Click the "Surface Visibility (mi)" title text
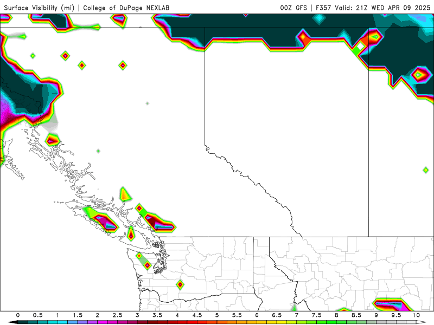 39,8
